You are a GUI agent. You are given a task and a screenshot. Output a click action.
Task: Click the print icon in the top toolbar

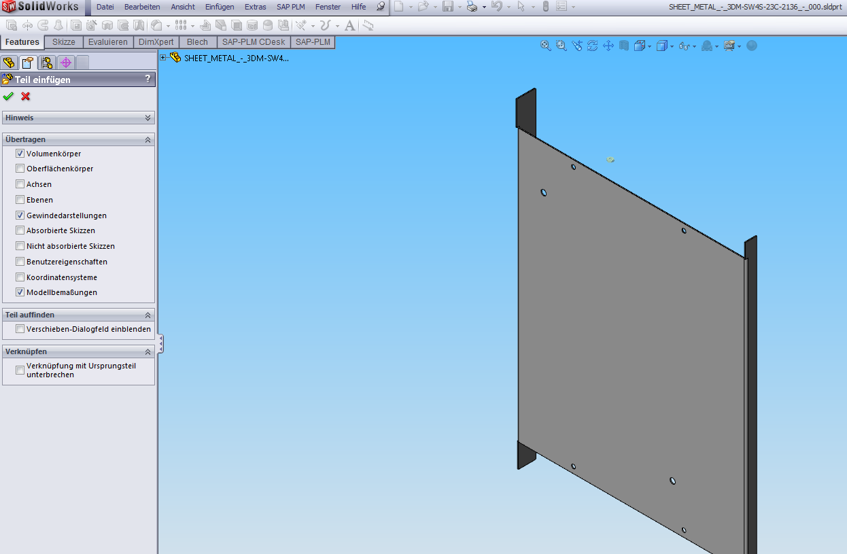(x=472, y=7)
